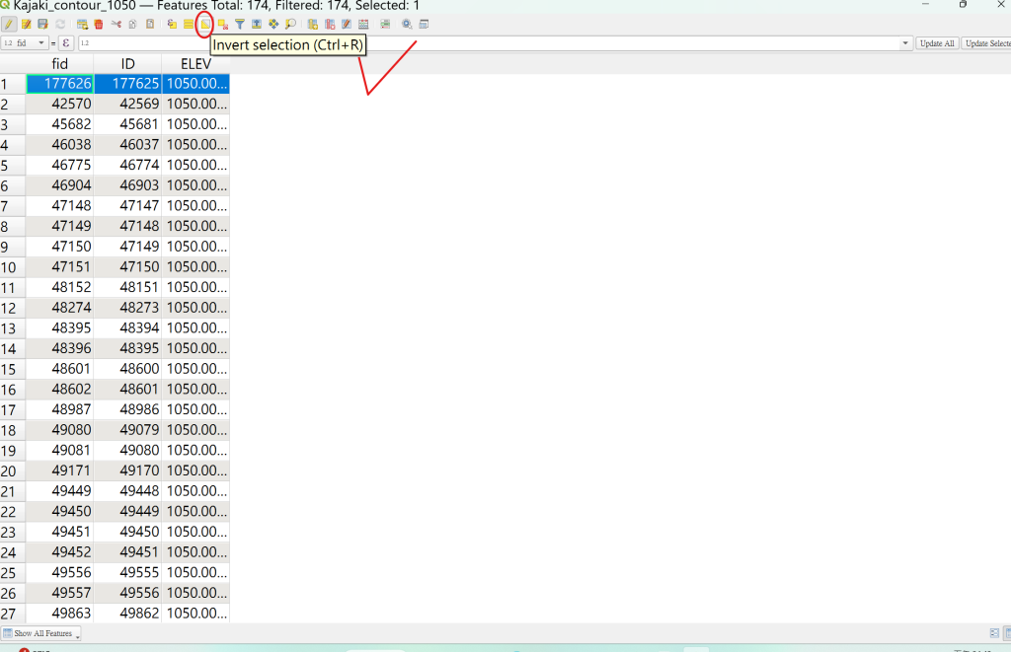Dock attribute table icon
The image size is (1011, 652).
click(x=424, y=25)
